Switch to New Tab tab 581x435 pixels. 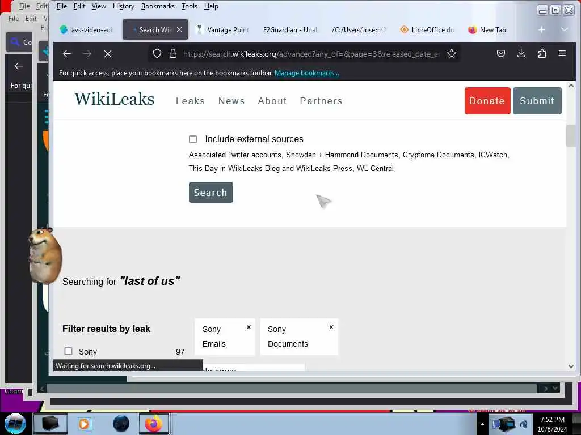pos(493,29)
